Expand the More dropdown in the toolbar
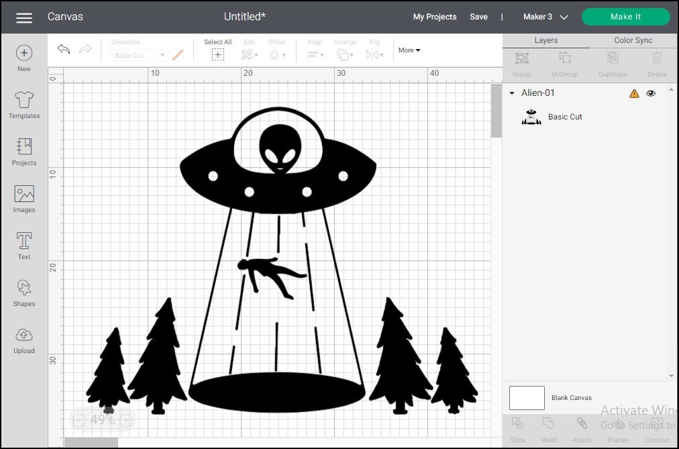The width and height of the screenshot is (679, 449). point(409,50)
